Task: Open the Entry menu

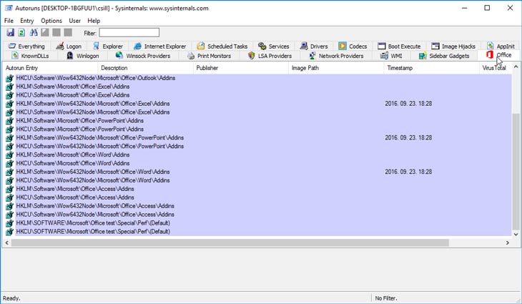Action: click(x=28, y=21)
